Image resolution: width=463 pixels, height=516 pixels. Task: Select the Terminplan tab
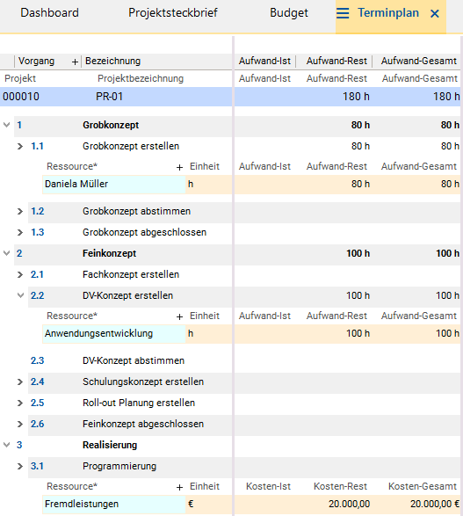[x=388, y=13]
